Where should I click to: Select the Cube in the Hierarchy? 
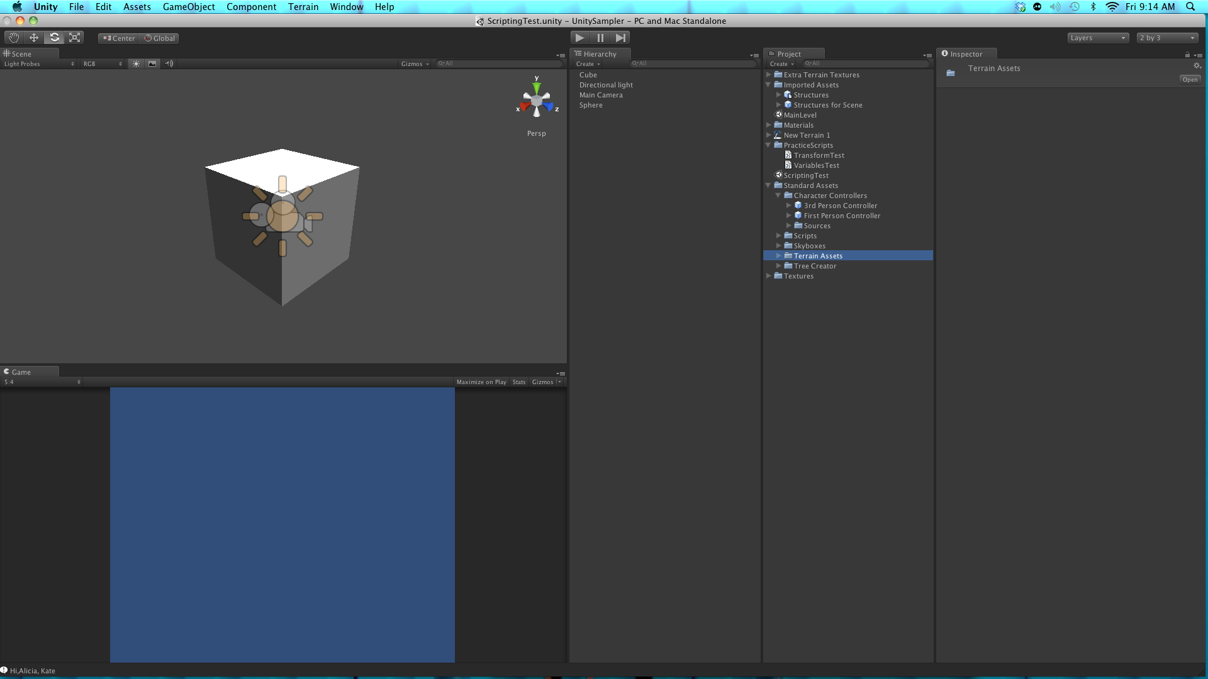pyautogui.click(x=588, y=74)
